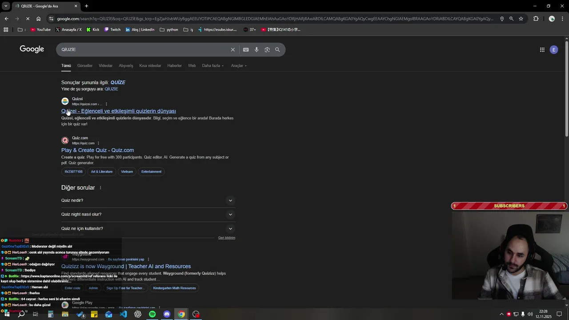The image size is (569, 320).
Task: Click the site information icon in address bar
Action: point(52,19)
